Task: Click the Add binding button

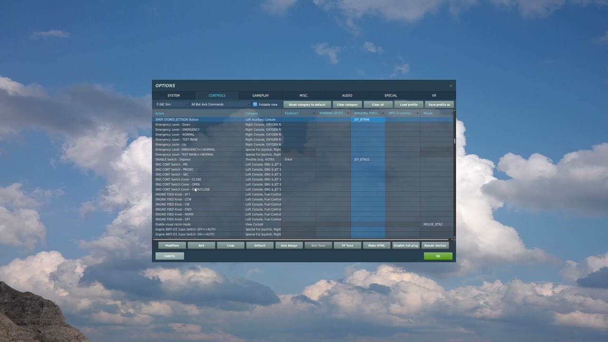Action: (201, 246)
